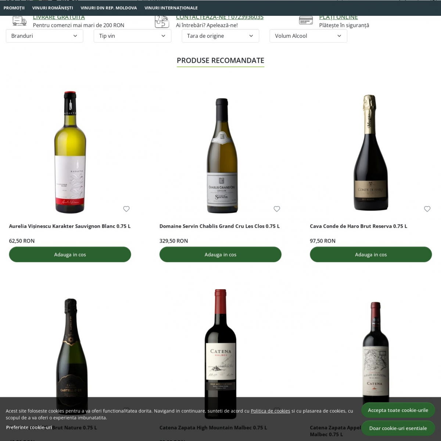Open Vinuri Românești menu item
Viewport: 441px width, 441px height.
point(53,8)
